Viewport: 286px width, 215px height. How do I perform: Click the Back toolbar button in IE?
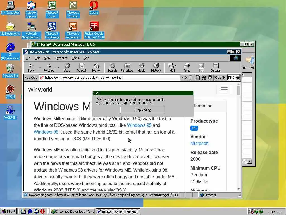click(x=31, y=67)
